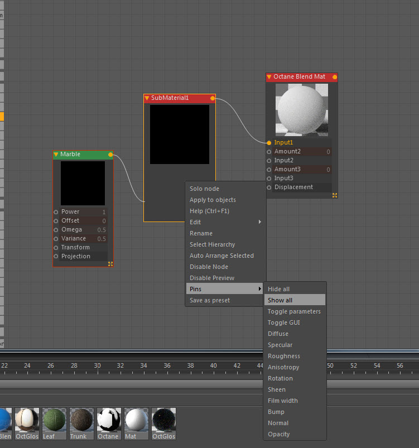The height and width of the screenshot is (448, 419).
Task: Choose Disable Node menu entry
Action: click(224, 267)
